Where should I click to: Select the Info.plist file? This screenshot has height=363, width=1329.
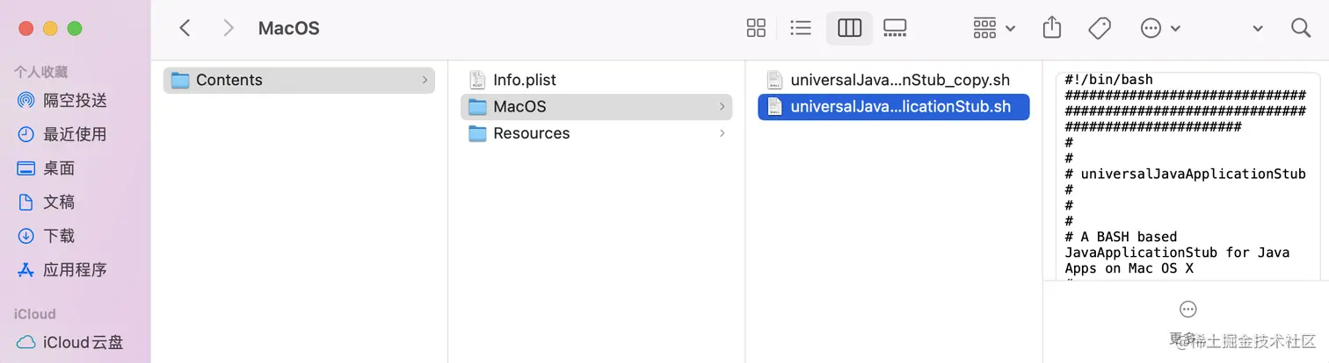click(524, 80)
